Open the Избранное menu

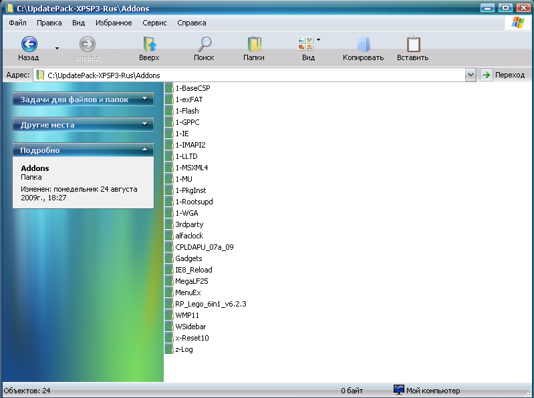pyautogui.click(x=114, y=23)
